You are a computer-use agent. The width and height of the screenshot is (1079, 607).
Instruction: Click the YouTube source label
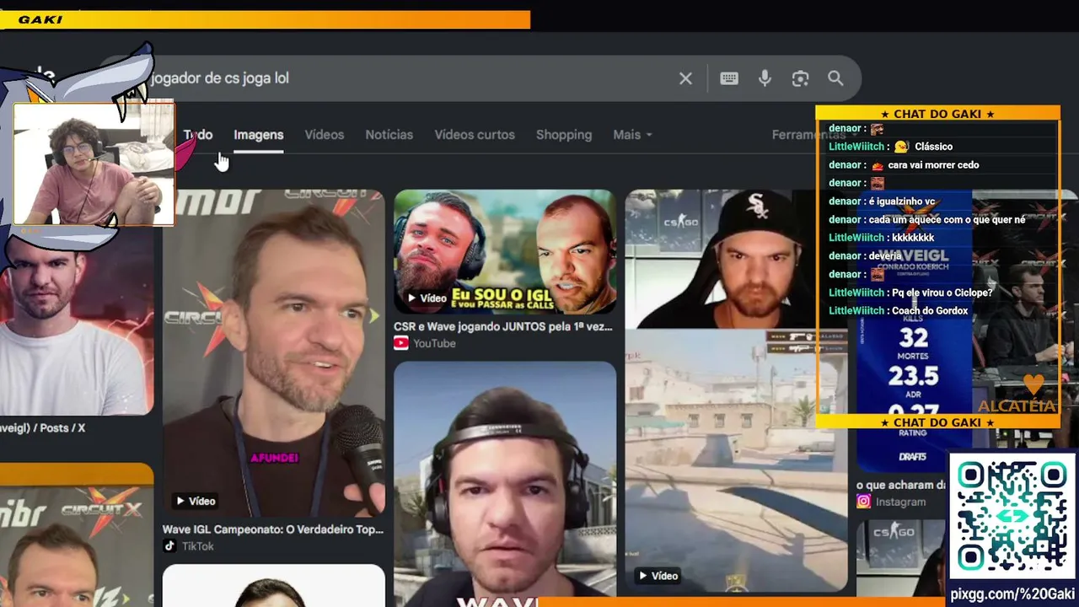434,343
